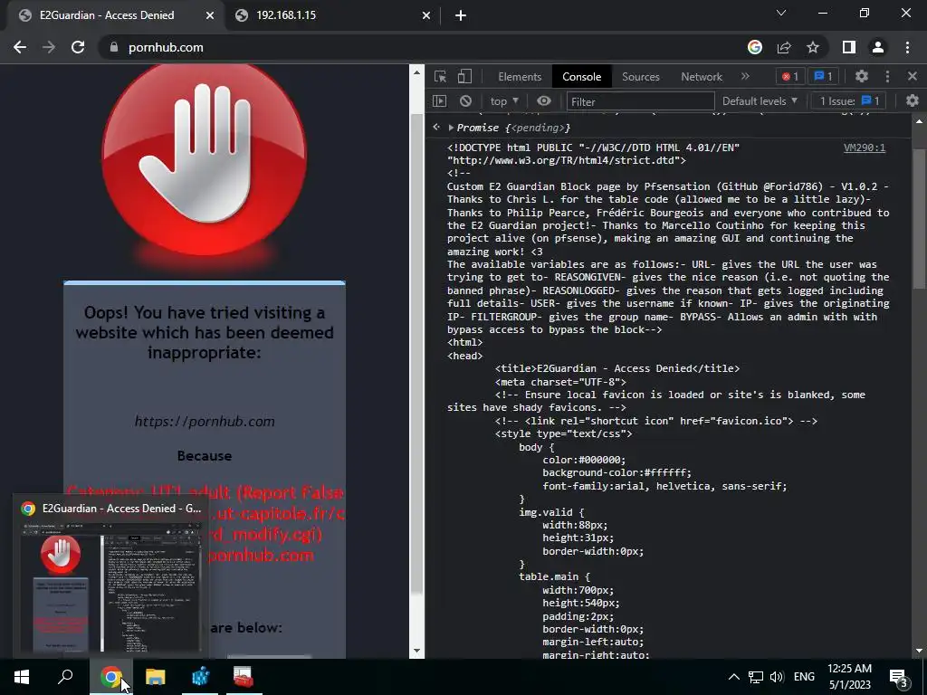Open a new browser tab
Screen dimensions: 927x695
[461, 15]
